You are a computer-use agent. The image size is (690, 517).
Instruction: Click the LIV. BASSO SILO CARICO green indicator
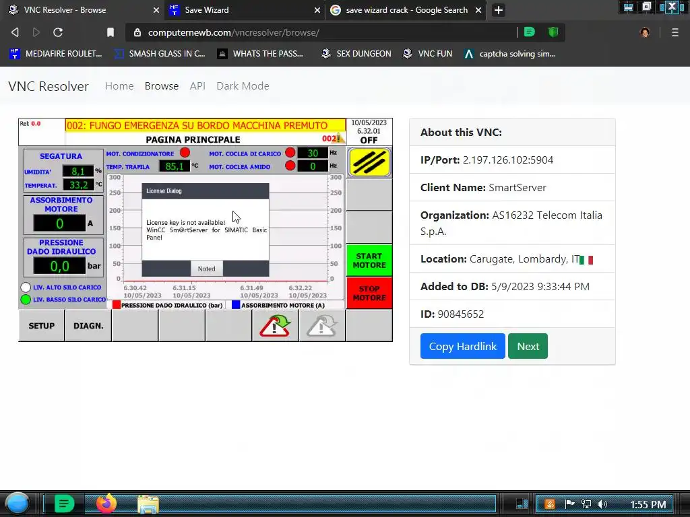(x=26, y=300)
